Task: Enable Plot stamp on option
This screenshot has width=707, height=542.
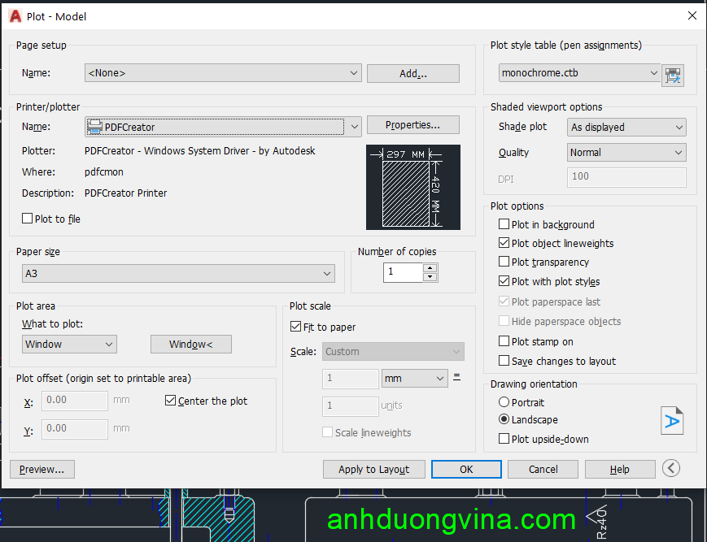Action: coord(504,341)
